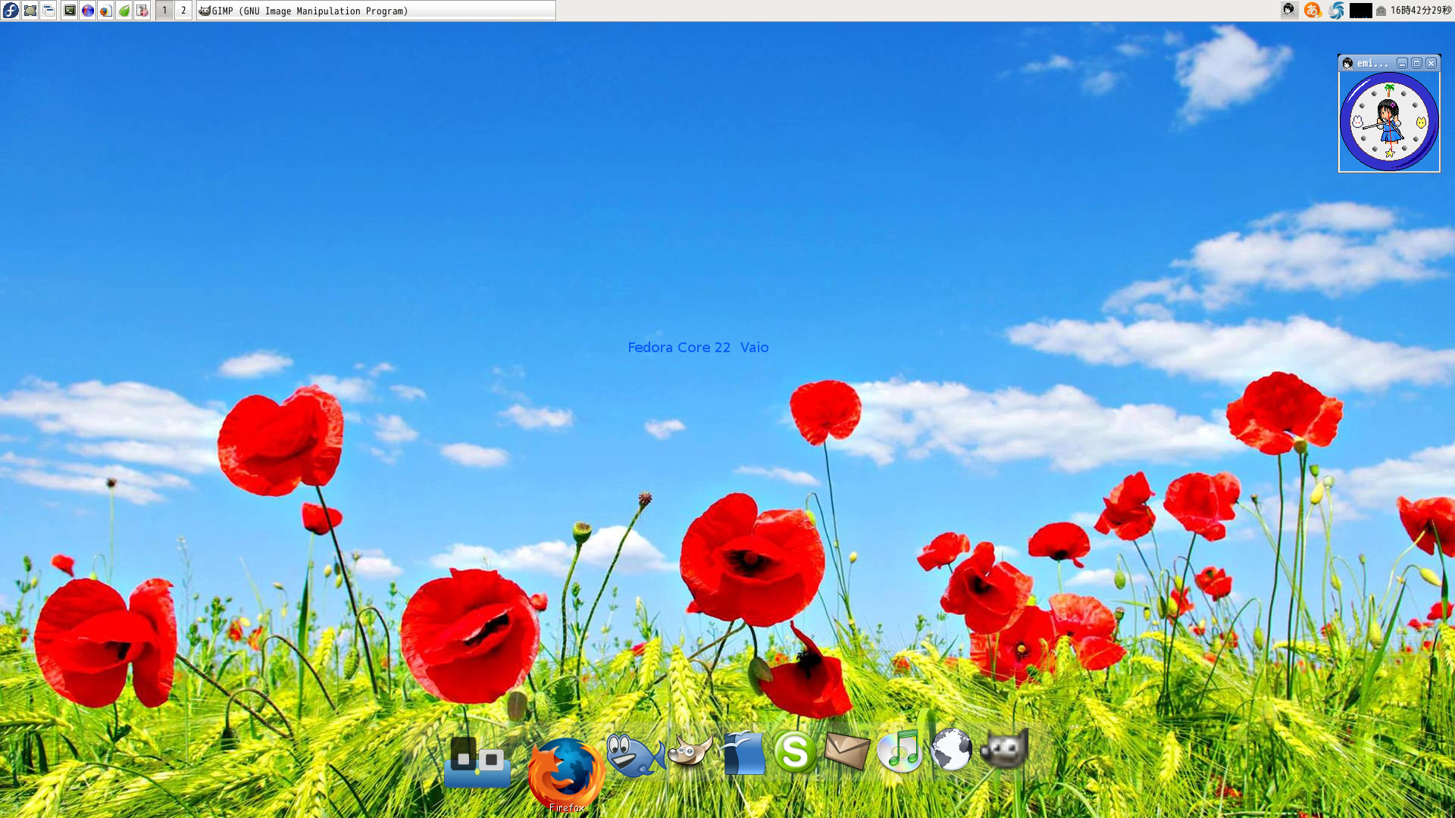
Task: Launch Skype from the dock
Action: coord(794,751)
